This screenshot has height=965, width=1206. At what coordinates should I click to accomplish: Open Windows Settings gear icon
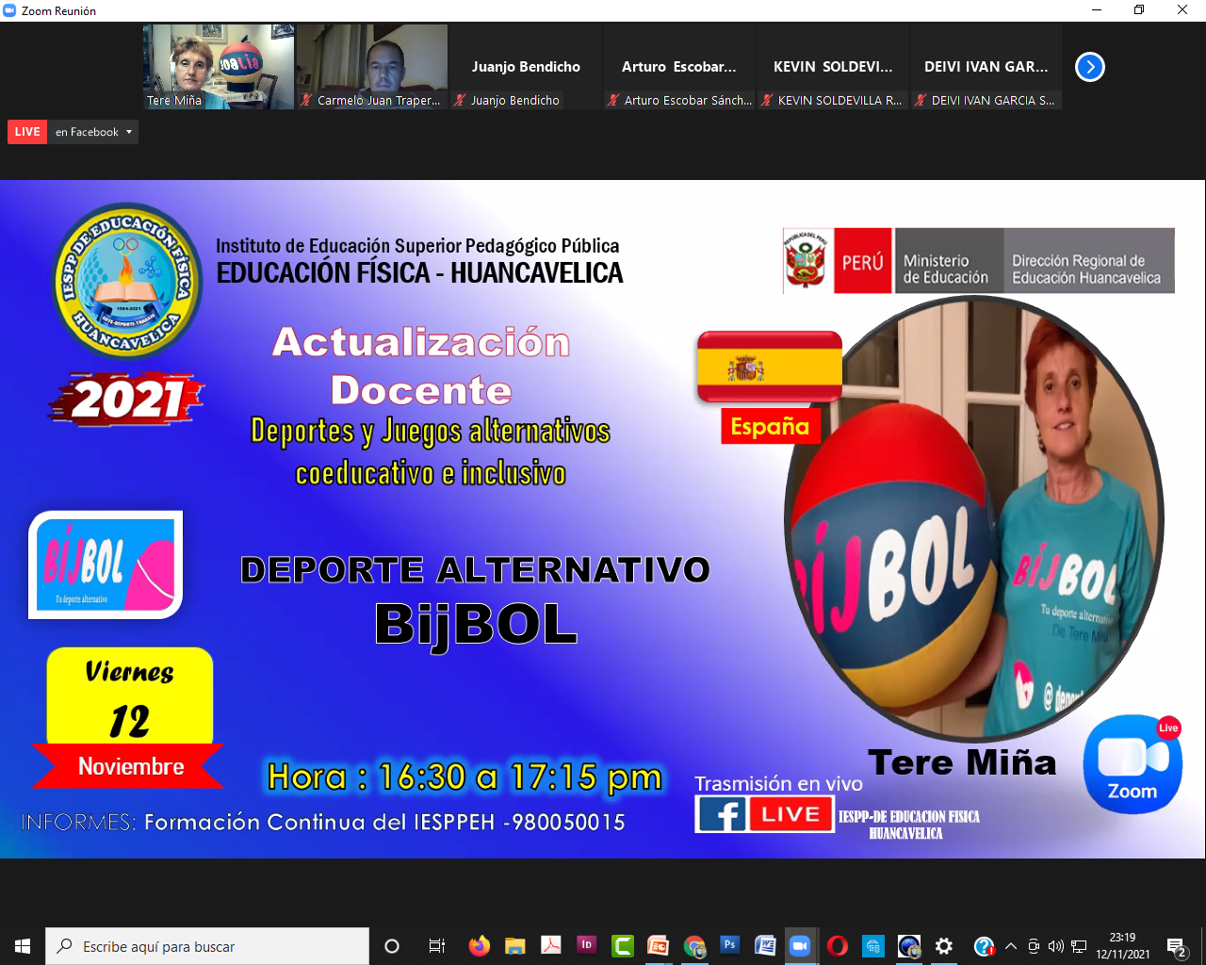point(943,945)
